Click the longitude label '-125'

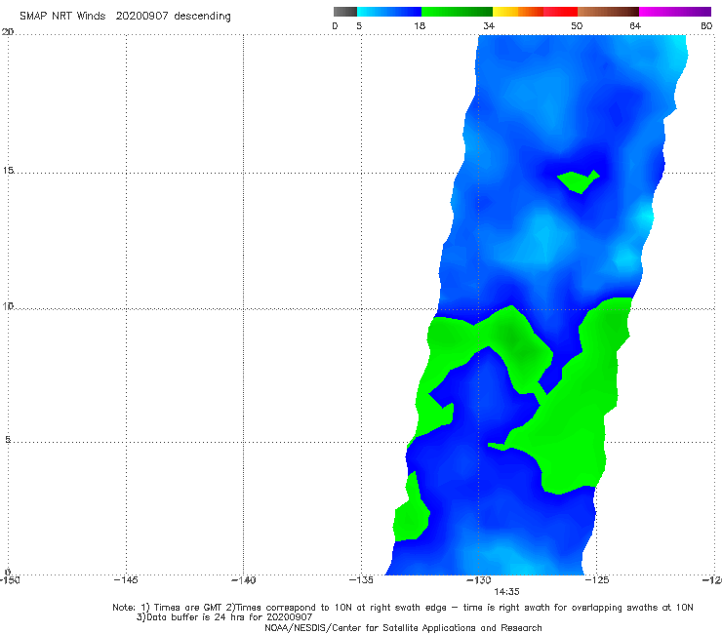[597, 580]
